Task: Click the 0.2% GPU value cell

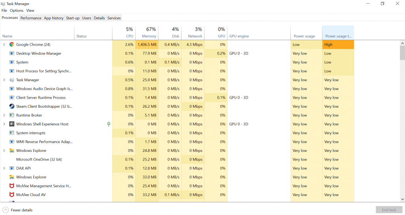Action: (x=216, y=53)
